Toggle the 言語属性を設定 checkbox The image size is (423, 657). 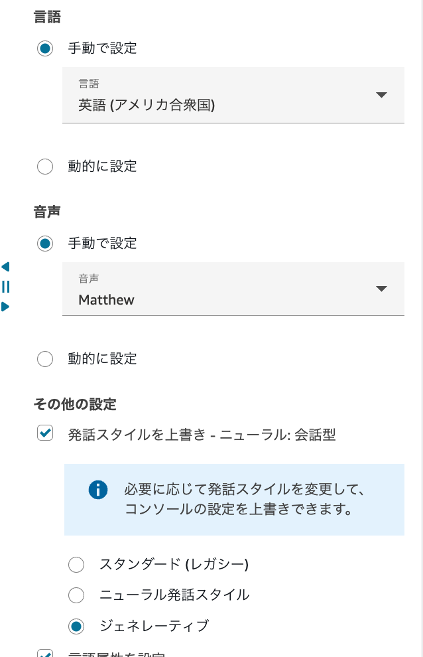click(x=45, y=654)
